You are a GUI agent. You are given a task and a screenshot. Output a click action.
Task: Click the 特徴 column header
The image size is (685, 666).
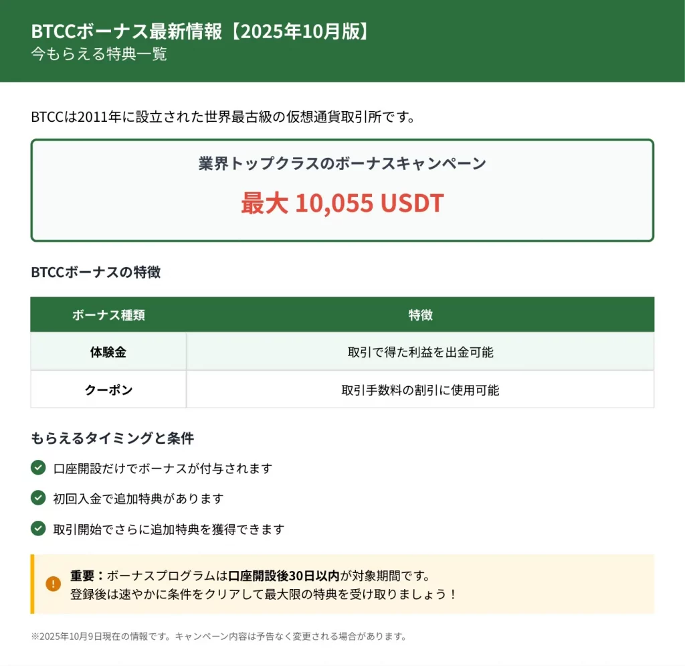[x=420, y=315]
